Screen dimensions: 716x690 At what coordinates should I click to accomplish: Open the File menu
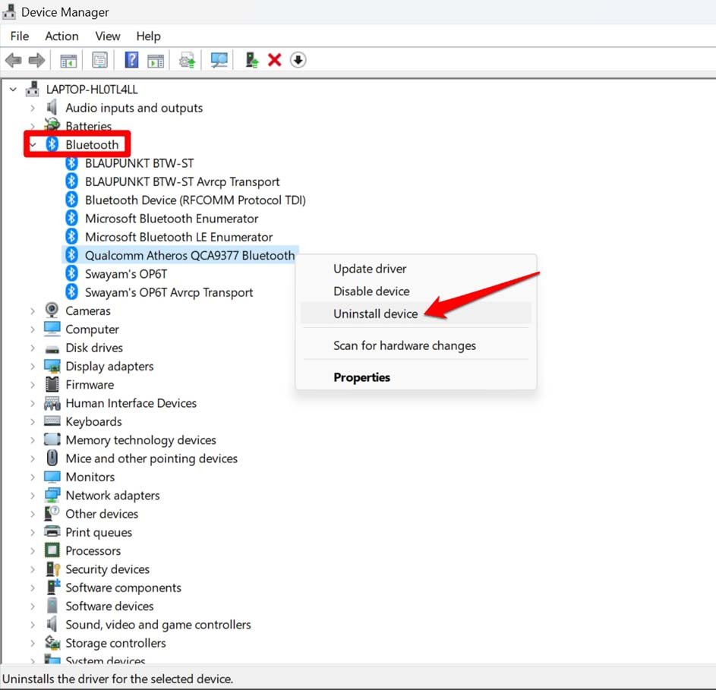[20, 36]
